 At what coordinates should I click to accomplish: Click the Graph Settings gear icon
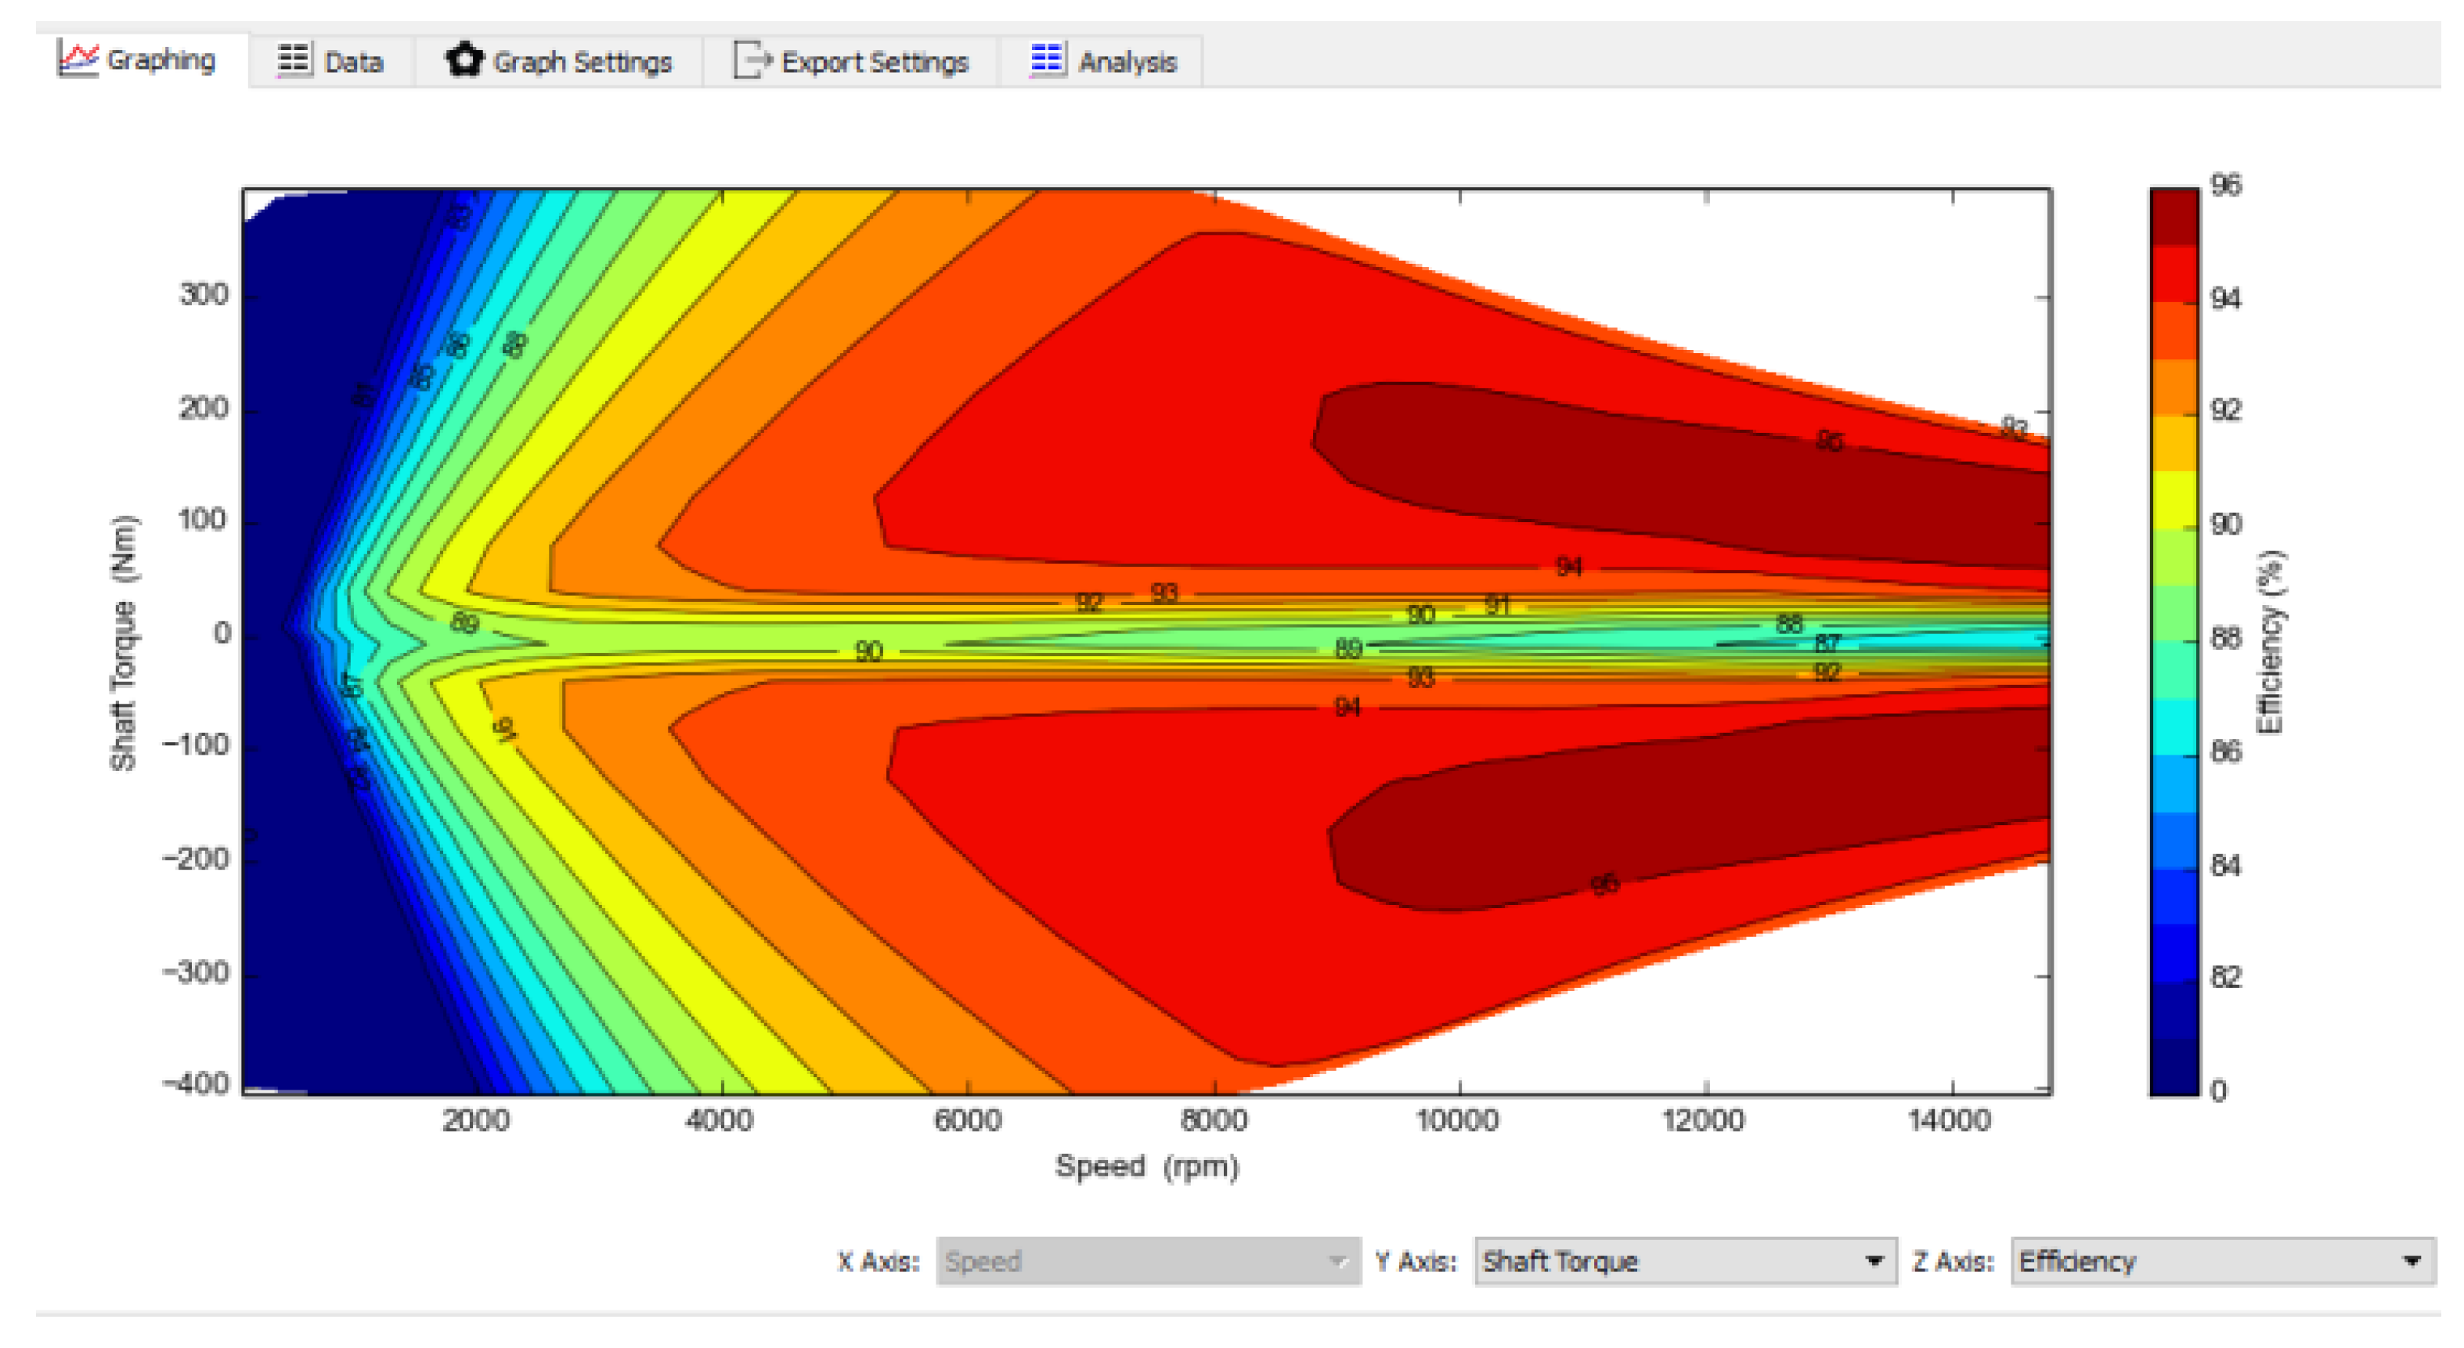point(465,59)
